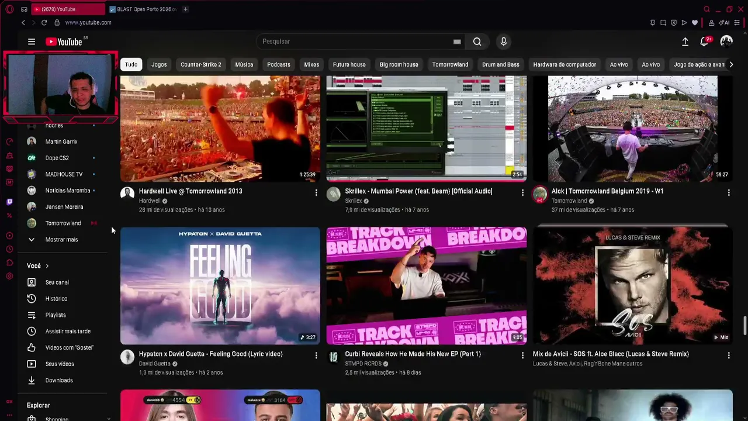Open the notifications bell
This screenshot has width=748, height=421.
point(704,42)
